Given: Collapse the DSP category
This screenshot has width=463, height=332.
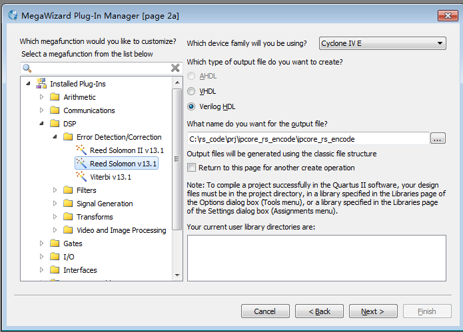Looking at the screenshot, I should (x=41, y=124).
